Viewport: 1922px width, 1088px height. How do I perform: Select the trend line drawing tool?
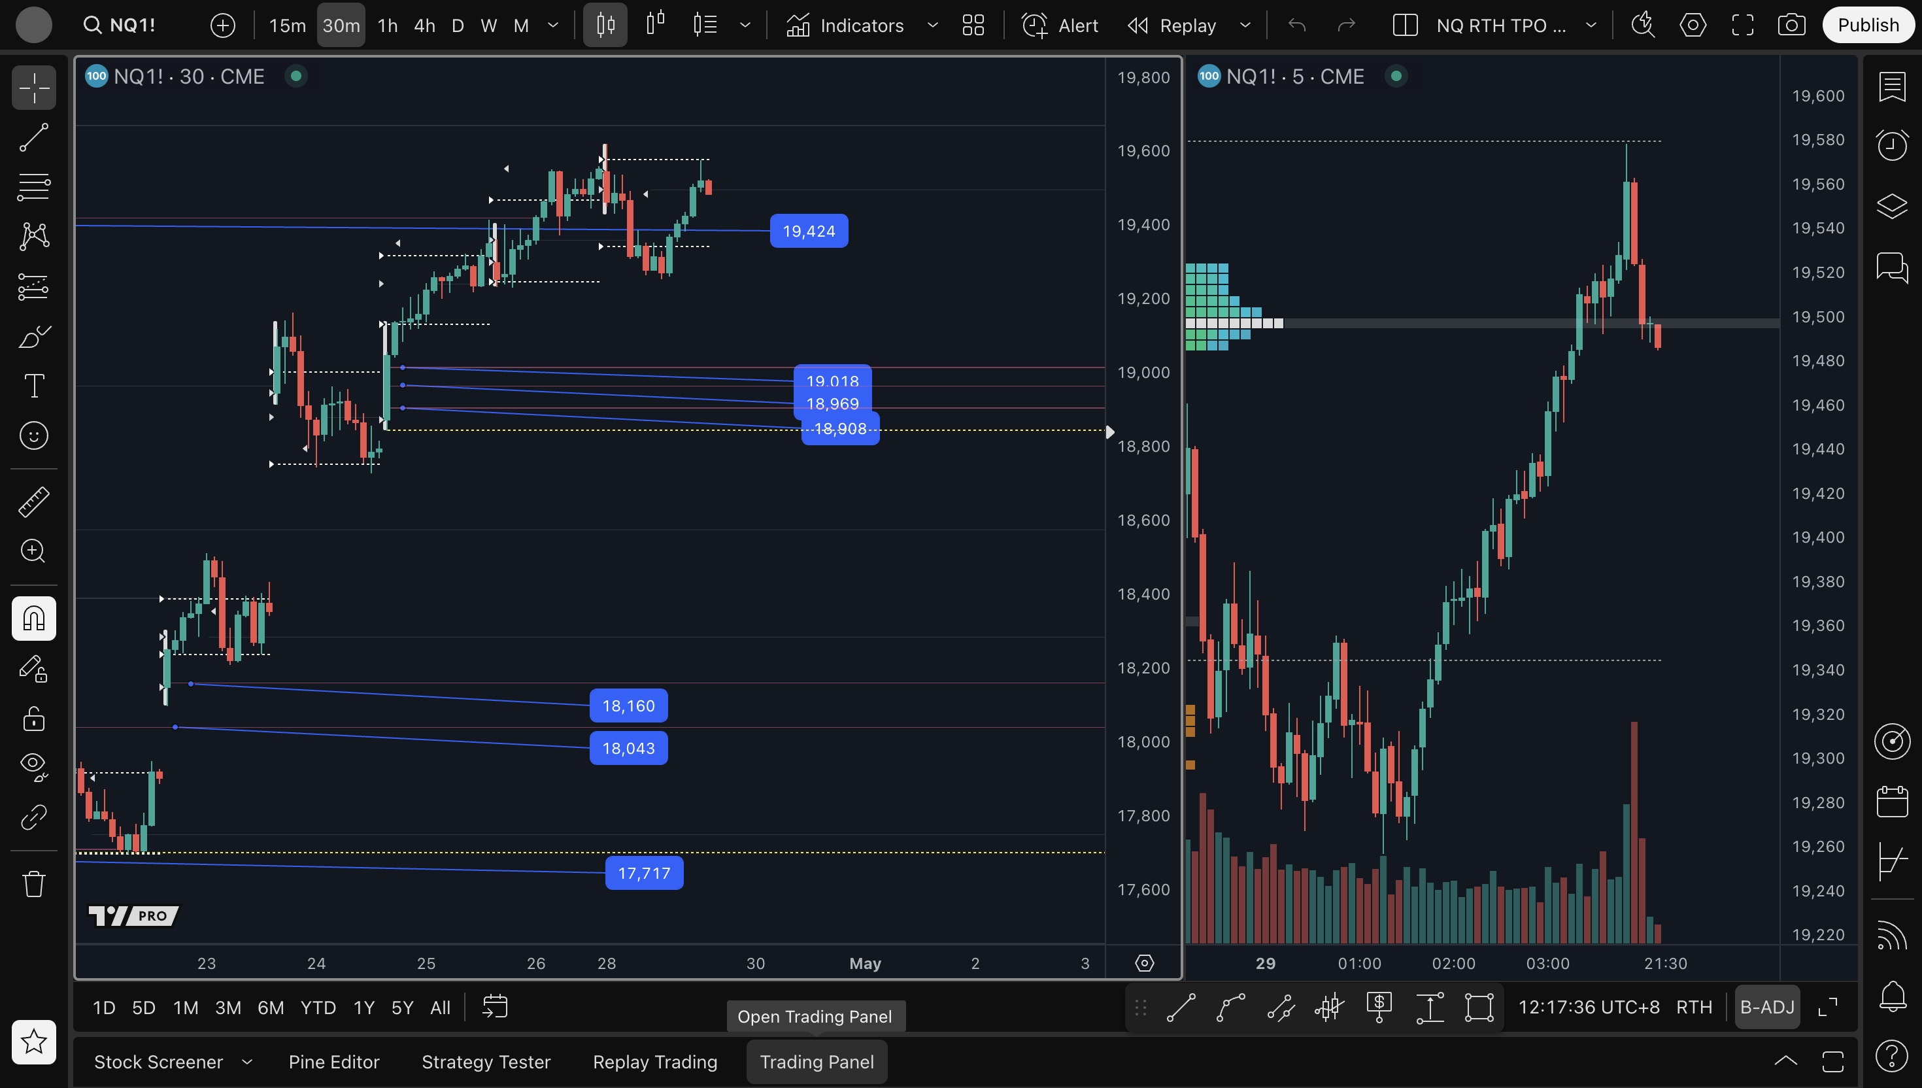33,137
